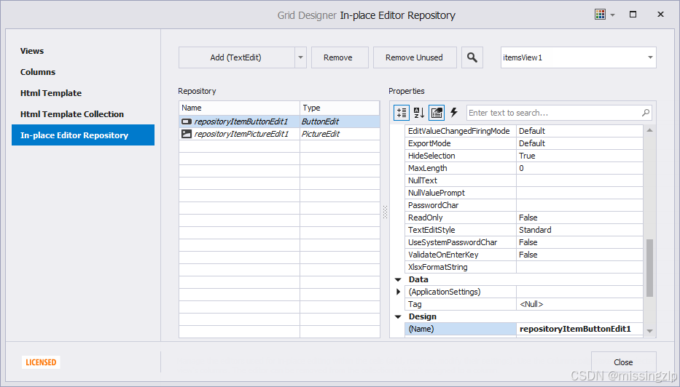Select the TextEditStyle property
Image resolution: width=680 pixels, height=387 pixels.
coord(461,230)
